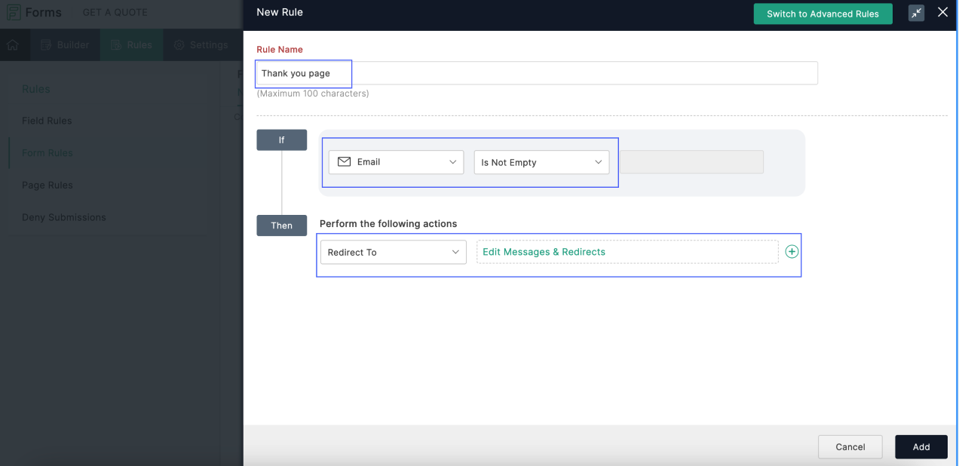
Task: Select Field Rules in the sidebar
Action: 47,121
